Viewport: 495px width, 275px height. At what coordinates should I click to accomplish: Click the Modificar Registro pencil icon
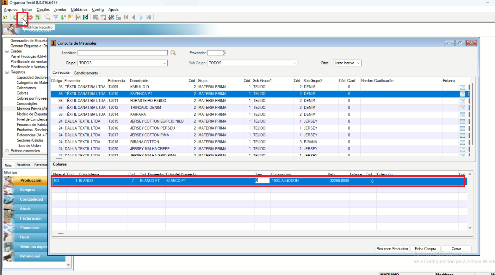click(23, 18)
